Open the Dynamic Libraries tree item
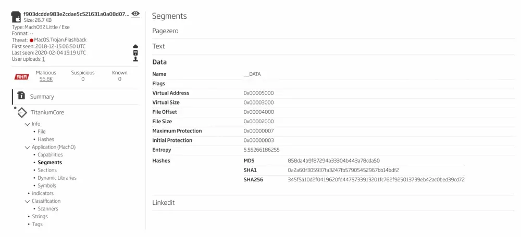This screenshot has width=521, height=237. (x=57, y=178)
